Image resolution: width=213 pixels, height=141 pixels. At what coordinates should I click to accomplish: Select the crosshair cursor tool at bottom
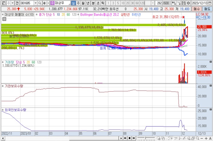click(171, 138)
